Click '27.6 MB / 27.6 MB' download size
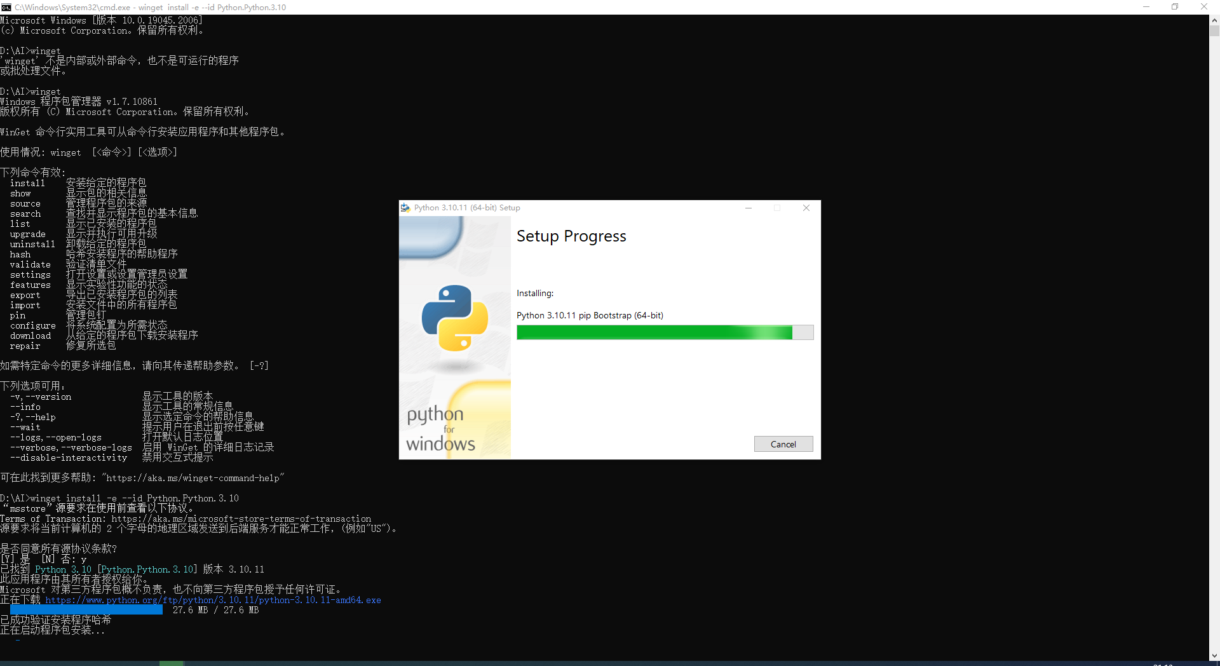This screenshot has height=666, width=1220. 215,610
